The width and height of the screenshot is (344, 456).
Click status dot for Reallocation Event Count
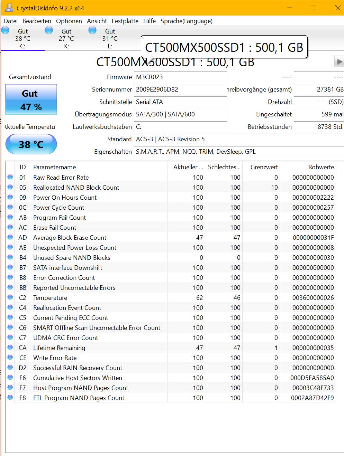pyautogui.click(x=10, y=307)
